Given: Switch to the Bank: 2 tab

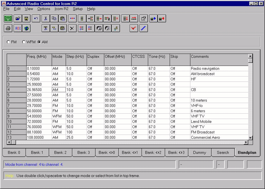Looking at the screenshot, I should click(x=60, y=152).
